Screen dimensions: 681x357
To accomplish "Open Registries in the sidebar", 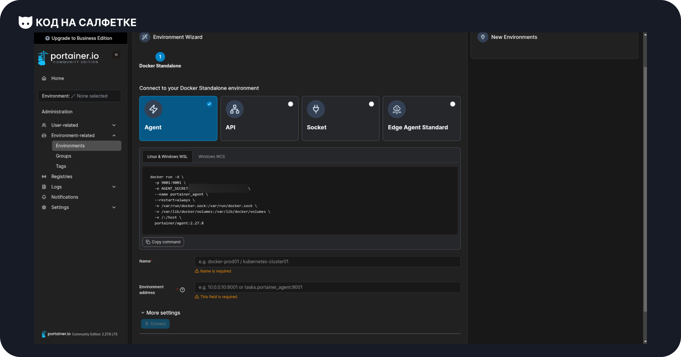I will (62, 177).
